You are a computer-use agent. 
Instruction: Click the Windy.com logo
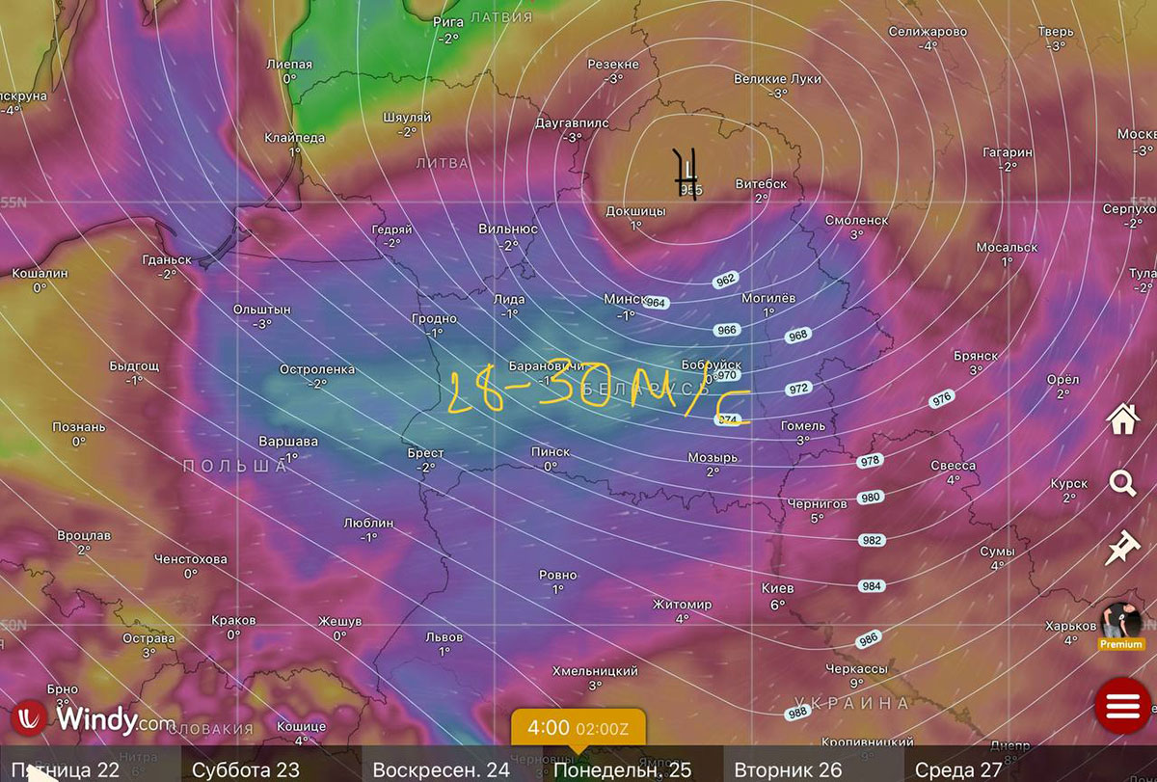[94, 718]
